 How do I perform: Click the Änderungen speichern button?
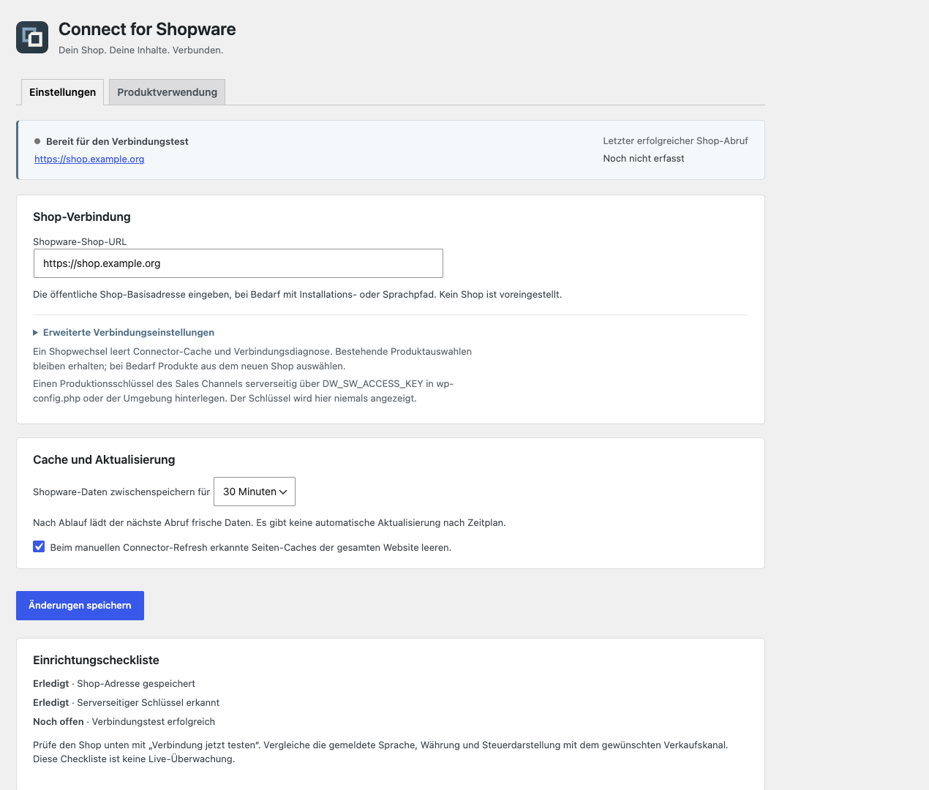coord(80,606)
